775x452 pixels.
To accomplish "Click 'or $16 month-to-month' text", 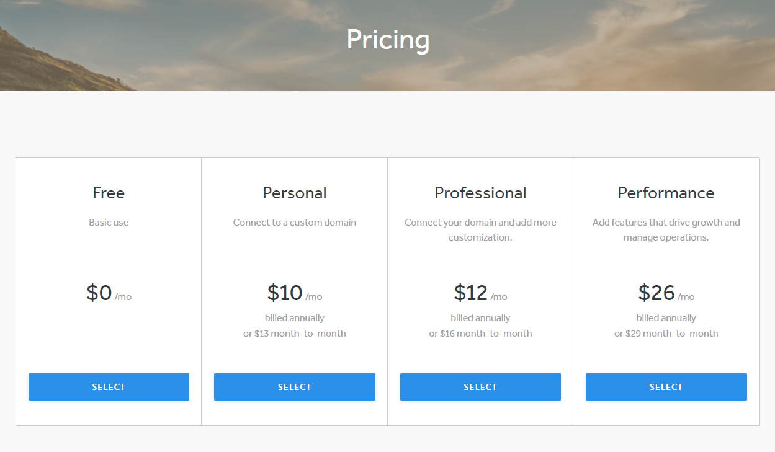I will 480,334.
